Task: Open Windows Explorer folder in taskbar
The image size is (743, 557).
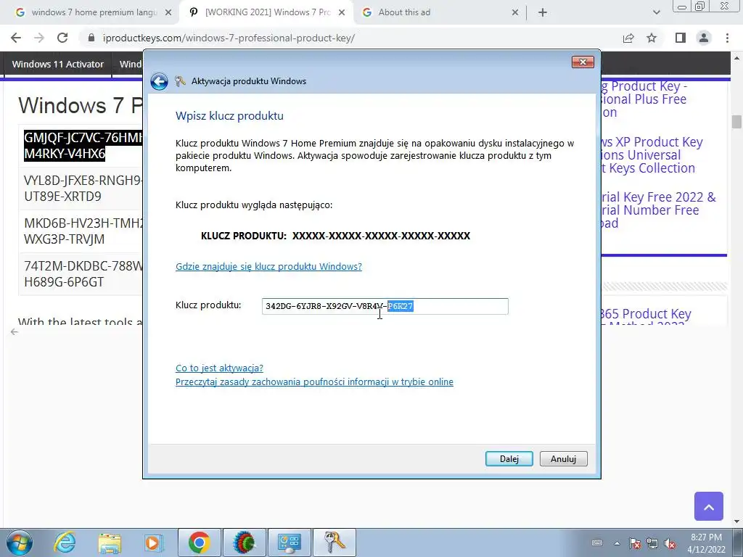Action: [x=110, y=542]
